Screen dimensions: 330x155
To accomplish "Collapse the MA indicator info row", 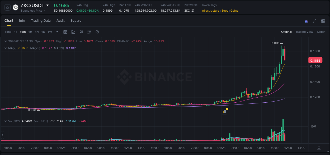I will click(x=6, y=48).
